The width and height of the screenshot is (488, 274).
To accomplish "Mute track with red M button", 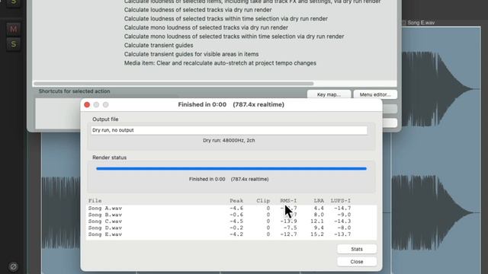I will (x=13, y=29).
